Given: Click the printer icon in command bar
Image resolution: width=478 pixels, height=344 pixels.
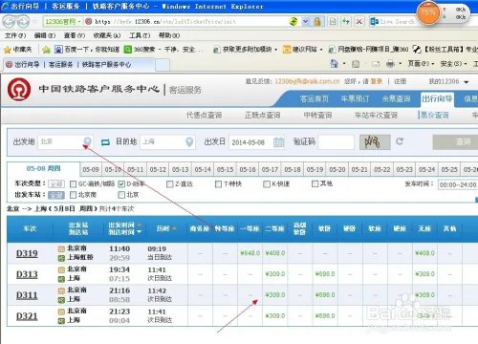Looking at the screenshot, I should coord(390,64).
